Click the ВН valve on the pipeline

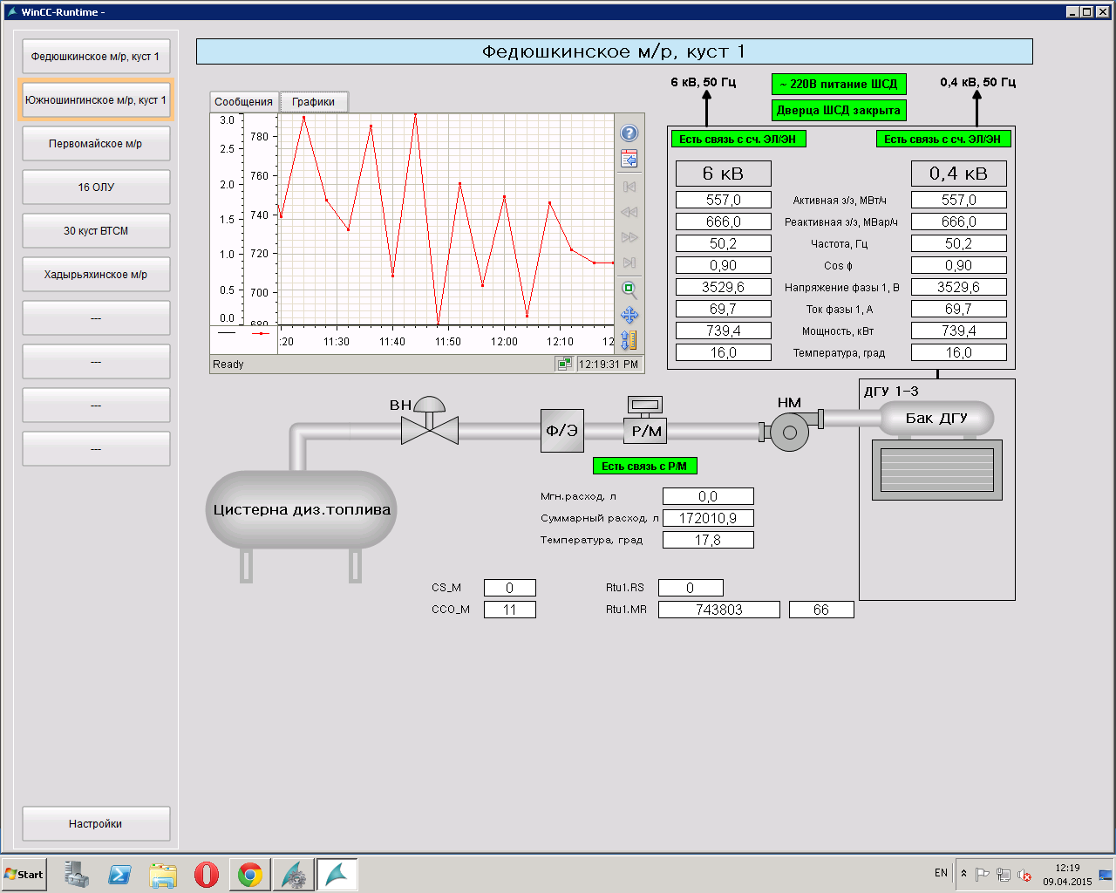click(x=429, y=427)
